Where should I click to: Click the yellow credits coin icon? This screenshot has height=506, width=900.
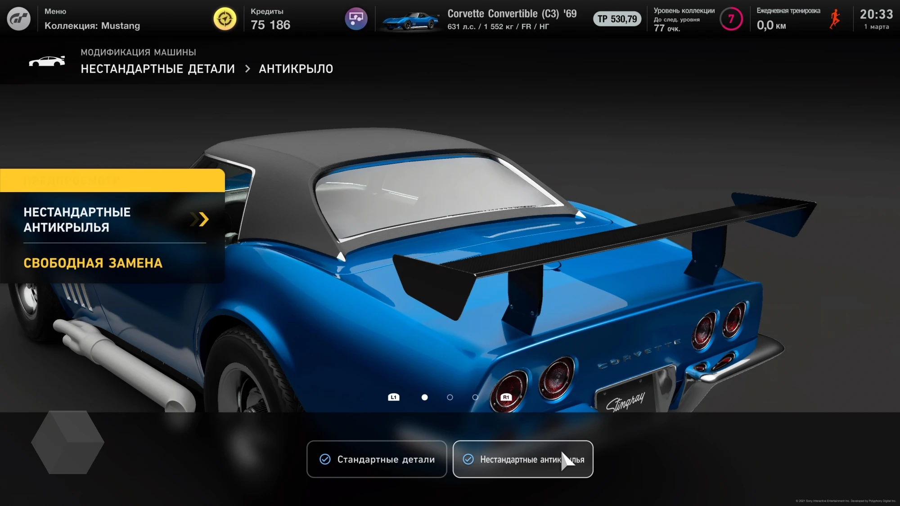point(225,19)
